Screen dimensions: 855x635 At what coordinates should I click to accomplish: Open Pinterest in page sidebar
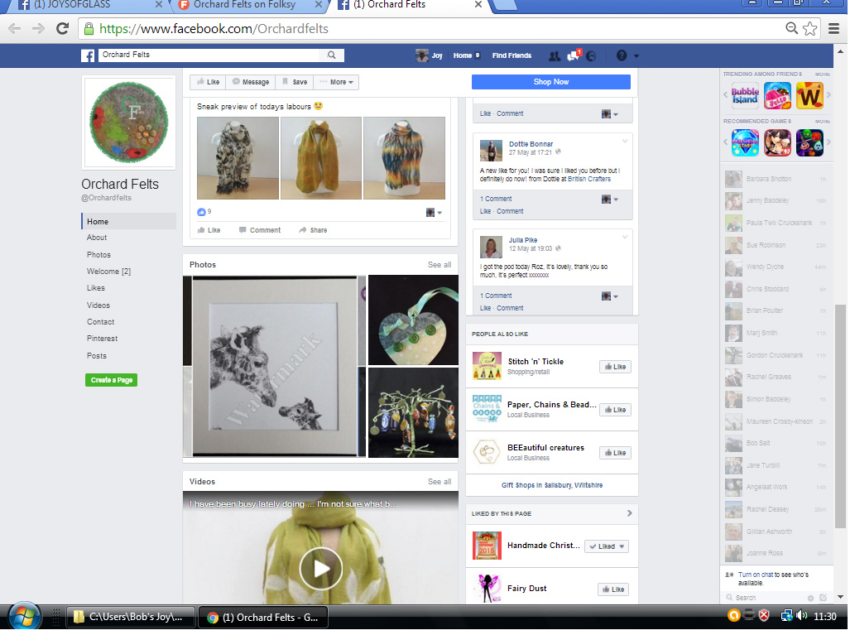tap(102, 339)
